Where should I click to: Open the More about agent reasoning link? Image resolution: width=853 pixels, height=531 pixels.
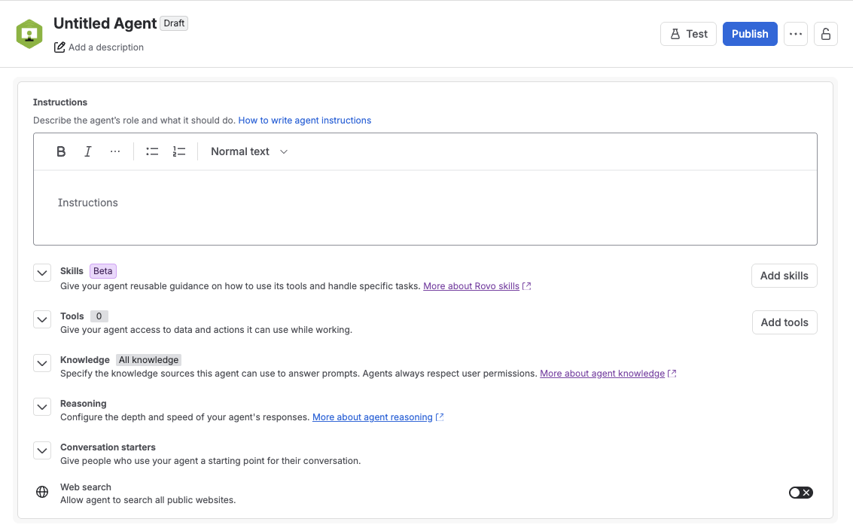pyautogui.click(x=373, y=417)
